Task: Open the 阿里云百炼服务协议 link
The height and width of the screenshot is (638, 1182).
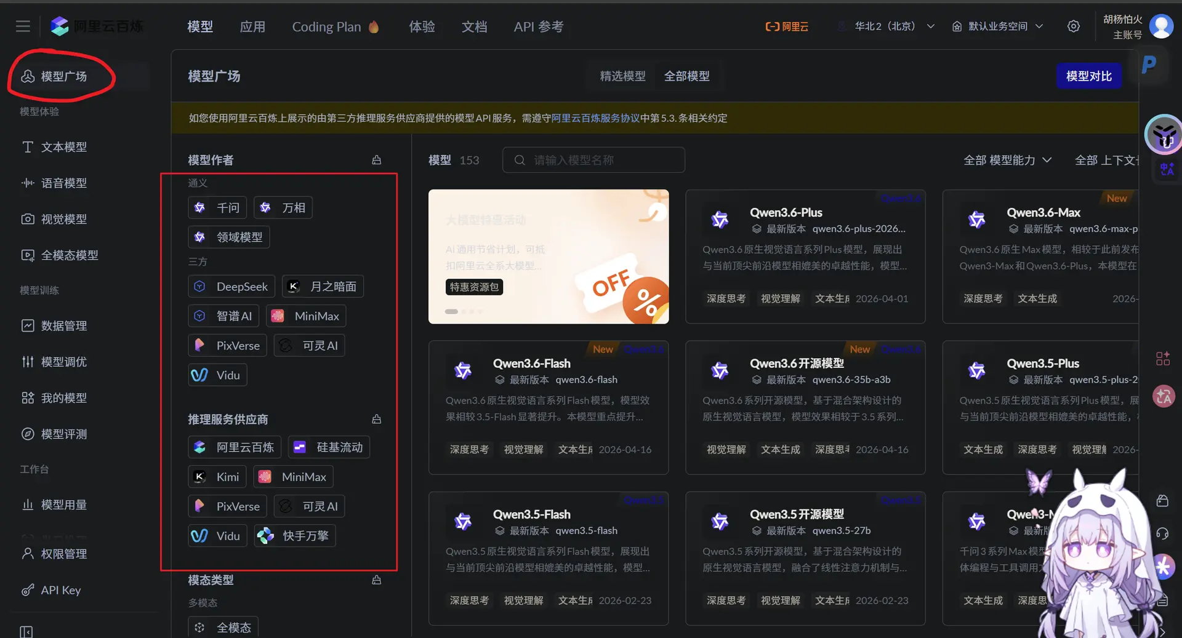Action: (595, 118)
